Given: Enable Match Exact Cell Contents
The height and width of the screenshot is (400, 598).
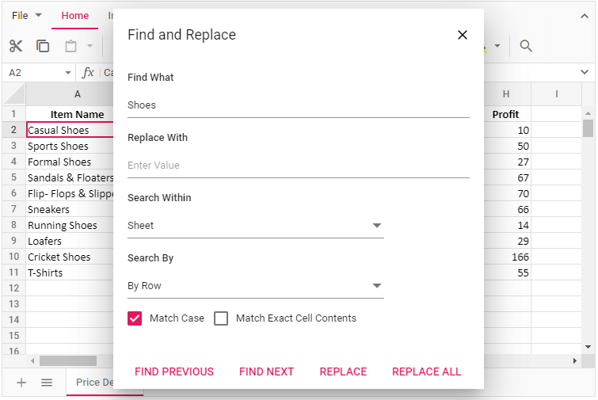Looking at the screenshot, I should (221, 318).
